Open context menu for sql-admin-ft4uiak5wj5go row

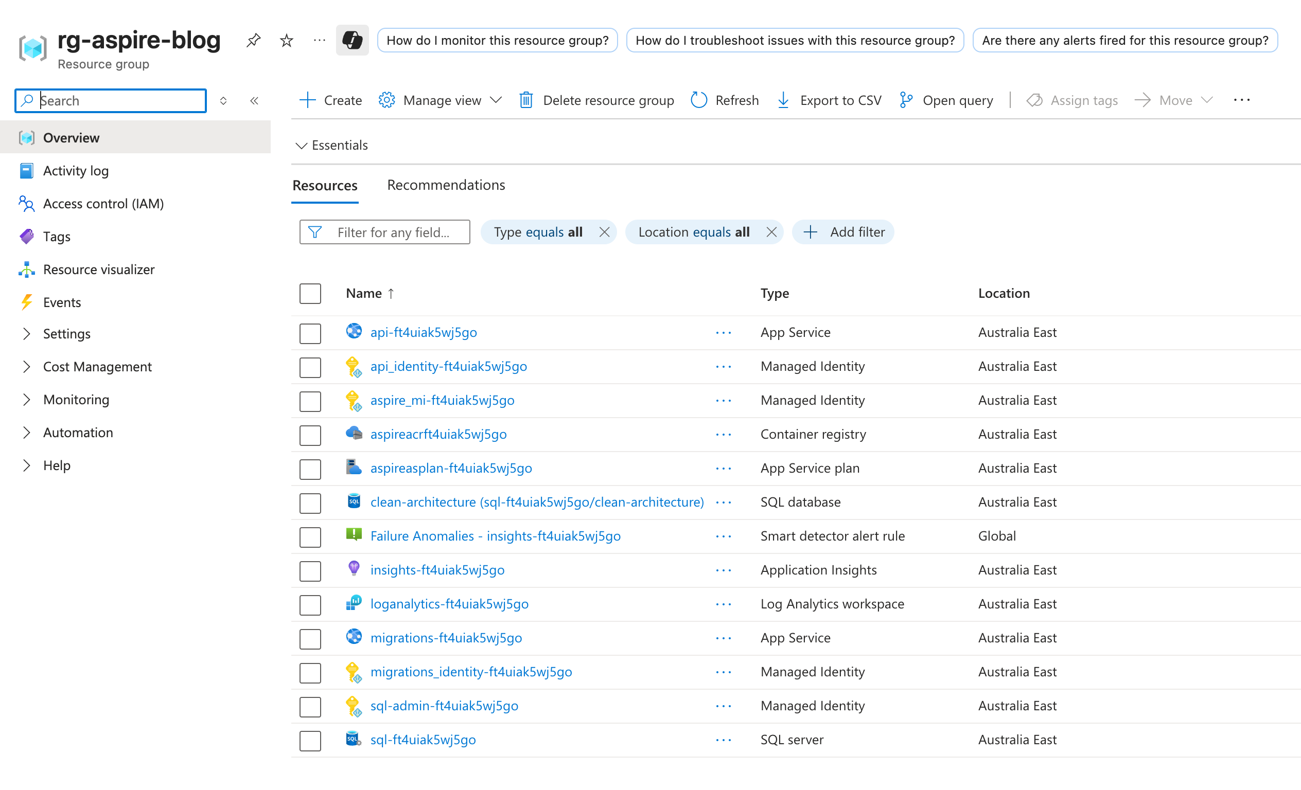pos(724,706)
